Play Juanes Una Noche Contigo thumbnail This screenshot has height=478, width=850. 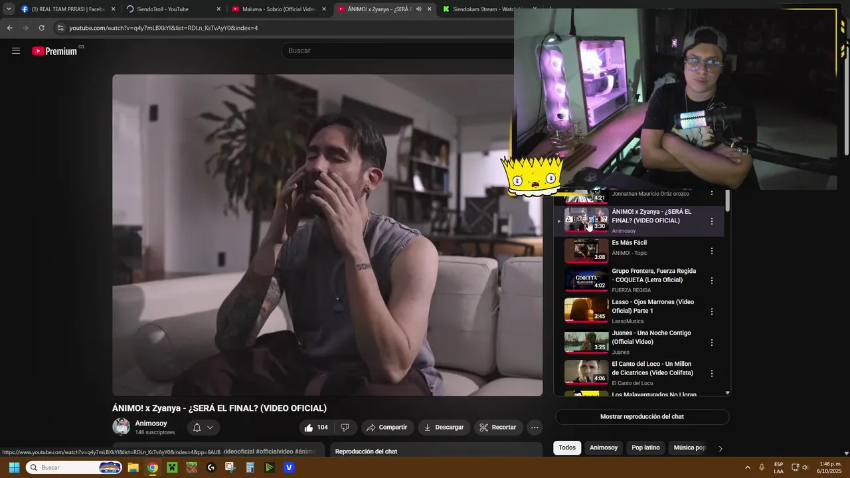(586, 341)
